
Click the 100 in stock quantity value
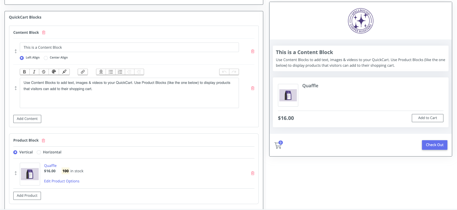click(66, 171)
